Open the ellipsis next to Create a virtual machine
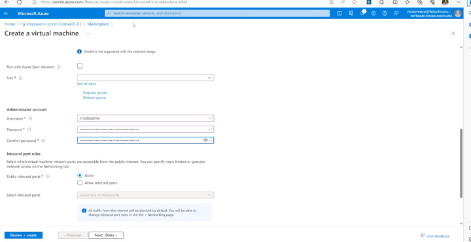Viewport: 471px width, 242px height. click(x=88, y=33)
